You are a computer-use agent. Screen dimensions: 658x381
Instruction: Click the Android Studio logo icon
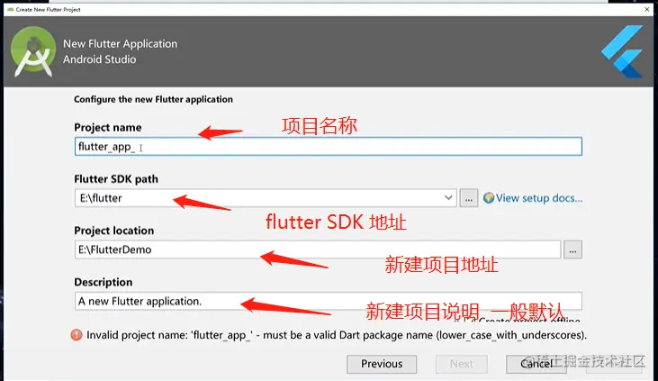click(33, 51)
